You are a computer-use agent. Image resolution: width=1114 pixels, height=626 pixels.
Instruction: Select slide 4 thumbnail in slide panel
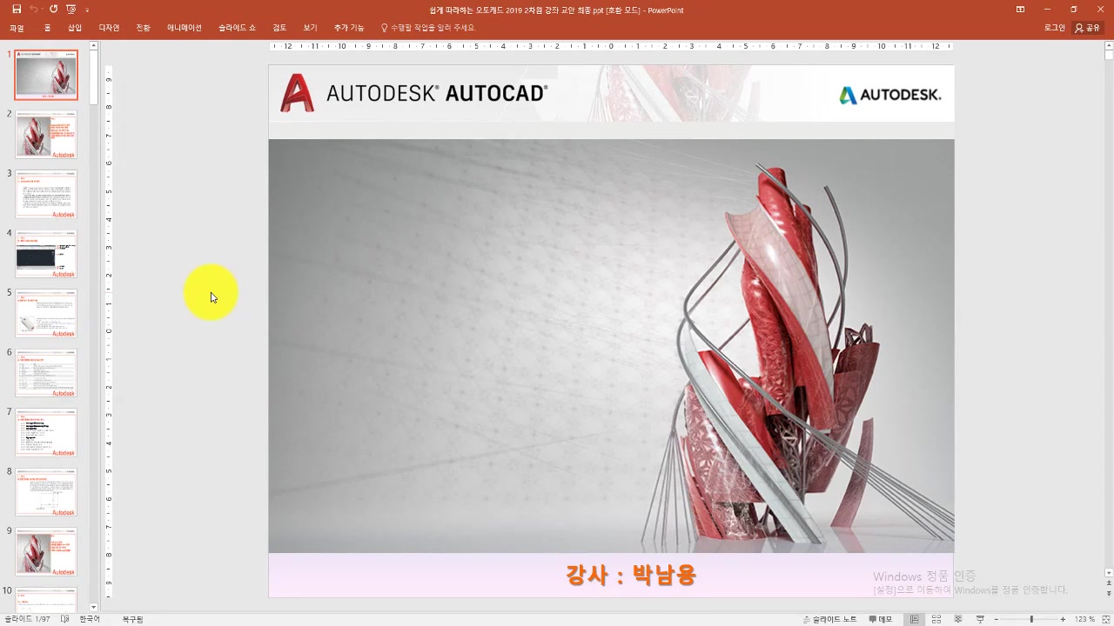(46, 253)
